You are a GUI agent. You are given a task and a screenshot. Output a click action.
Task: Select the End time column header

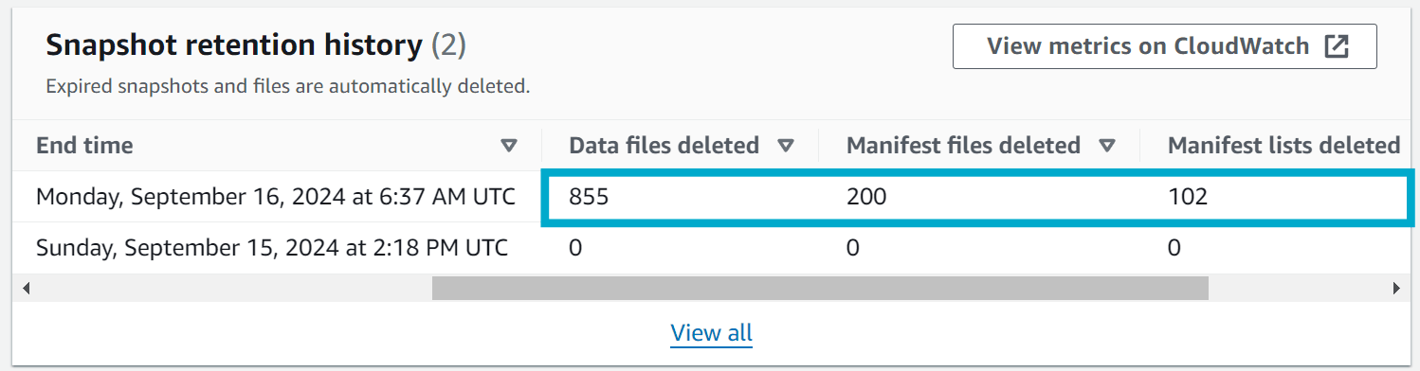pos(84,146)
